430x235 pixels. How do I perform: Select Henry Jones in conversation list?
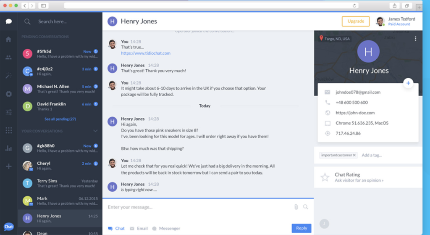click(x=60, y=218)
